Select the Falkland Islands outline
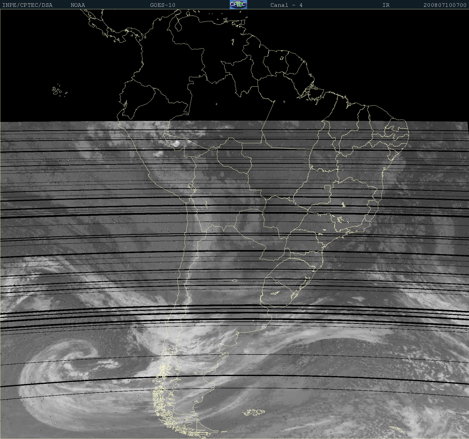Viewport: 469px width, 439px height. (254, 412)
